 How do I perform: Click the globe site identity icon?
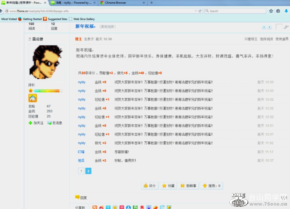(x=7, y=11)
